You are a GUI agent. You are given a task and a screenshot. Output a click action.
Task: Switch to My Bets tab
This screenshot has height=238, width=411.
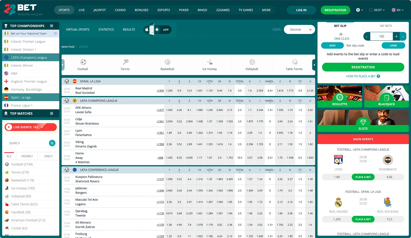click(x=386, y=26)
